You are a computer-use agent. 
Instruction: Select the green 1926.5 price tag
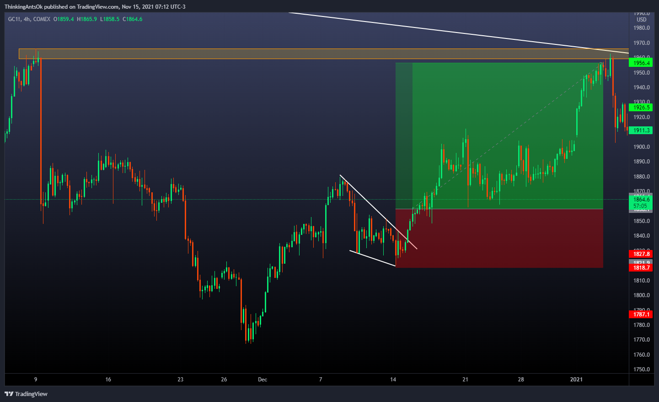coord(641,108)
